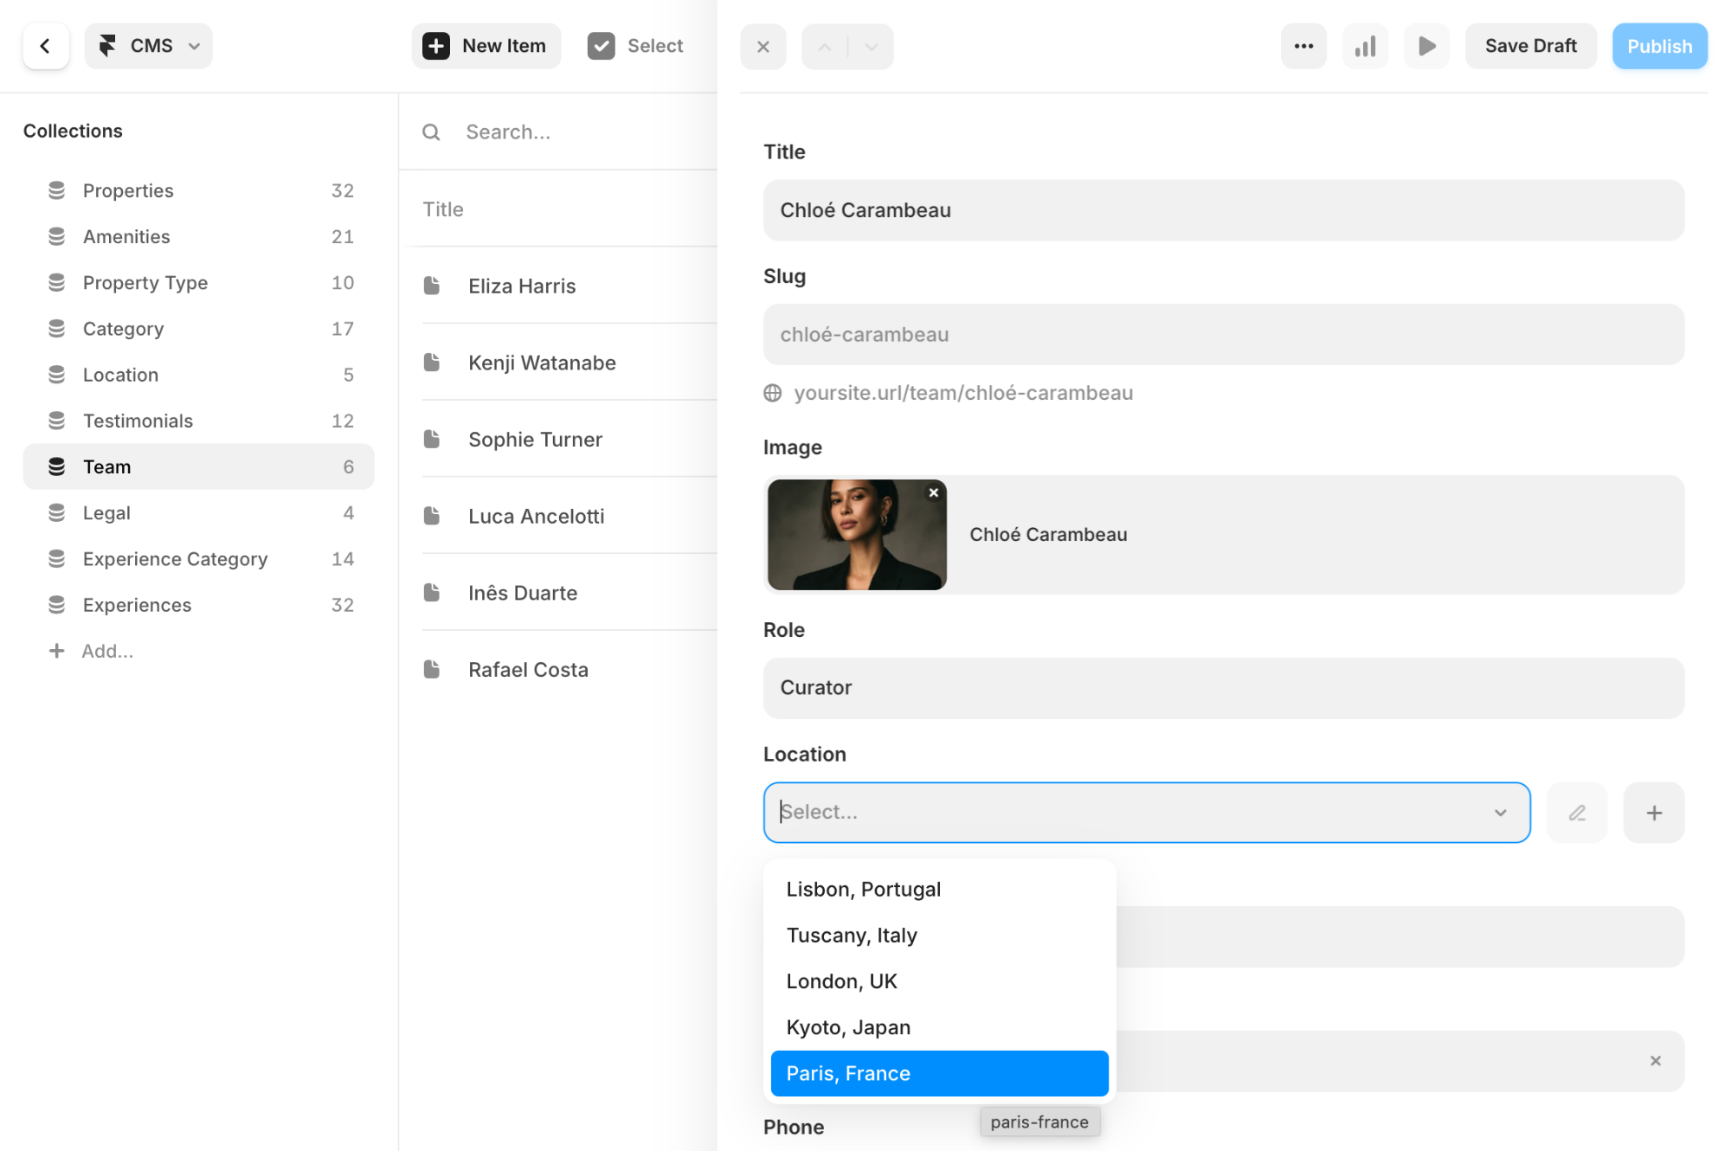Screen dimensions: 1731x1151
Task: Choose Paris, France from the list
Action: point(939,1073)
